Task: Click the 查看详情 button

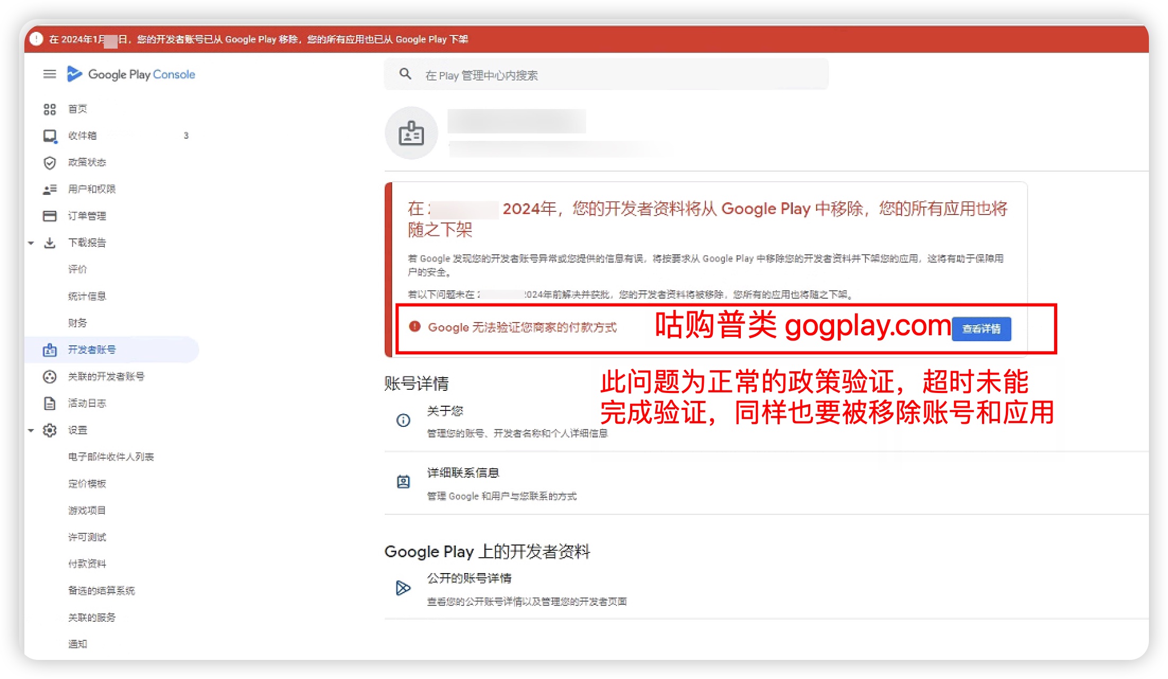Action: click(981, 329)
